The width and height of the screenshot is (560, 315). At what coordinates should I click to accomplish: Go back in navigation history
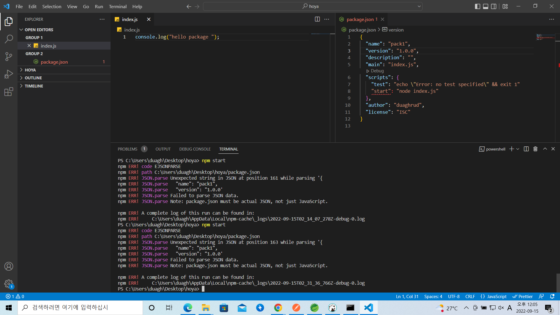pyautogui.click(x=189, y=6)
